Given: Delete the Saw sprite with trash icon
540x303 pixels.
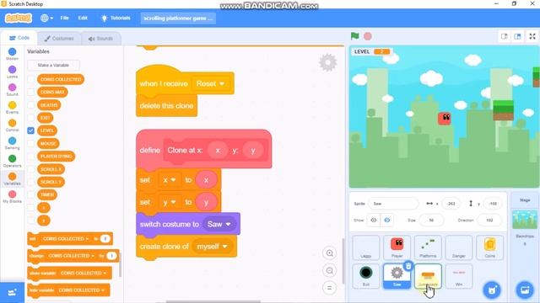Looking at the screenshot, I should point(408,266).
